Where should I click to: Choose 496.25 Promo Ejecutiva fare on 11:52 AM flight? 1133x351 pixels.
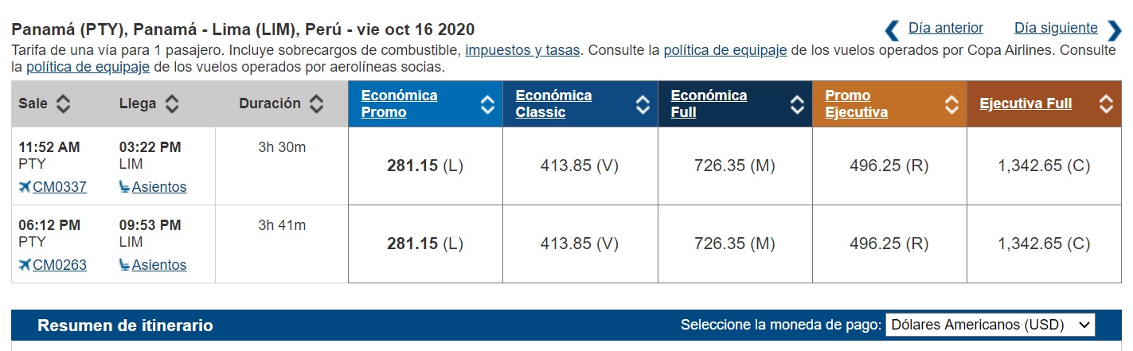[889, 166]
